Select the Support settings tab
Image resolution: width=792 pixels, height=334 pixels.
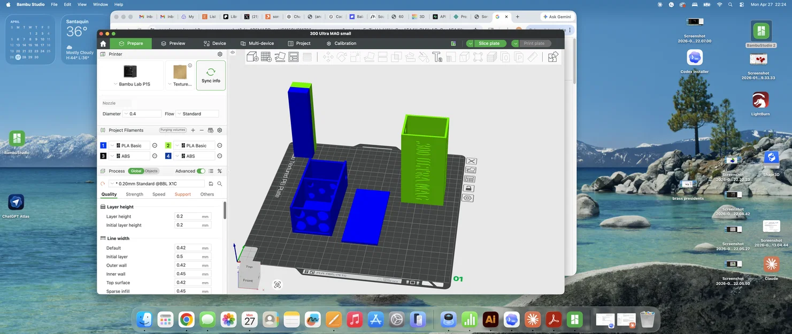[x=183, y=194]
